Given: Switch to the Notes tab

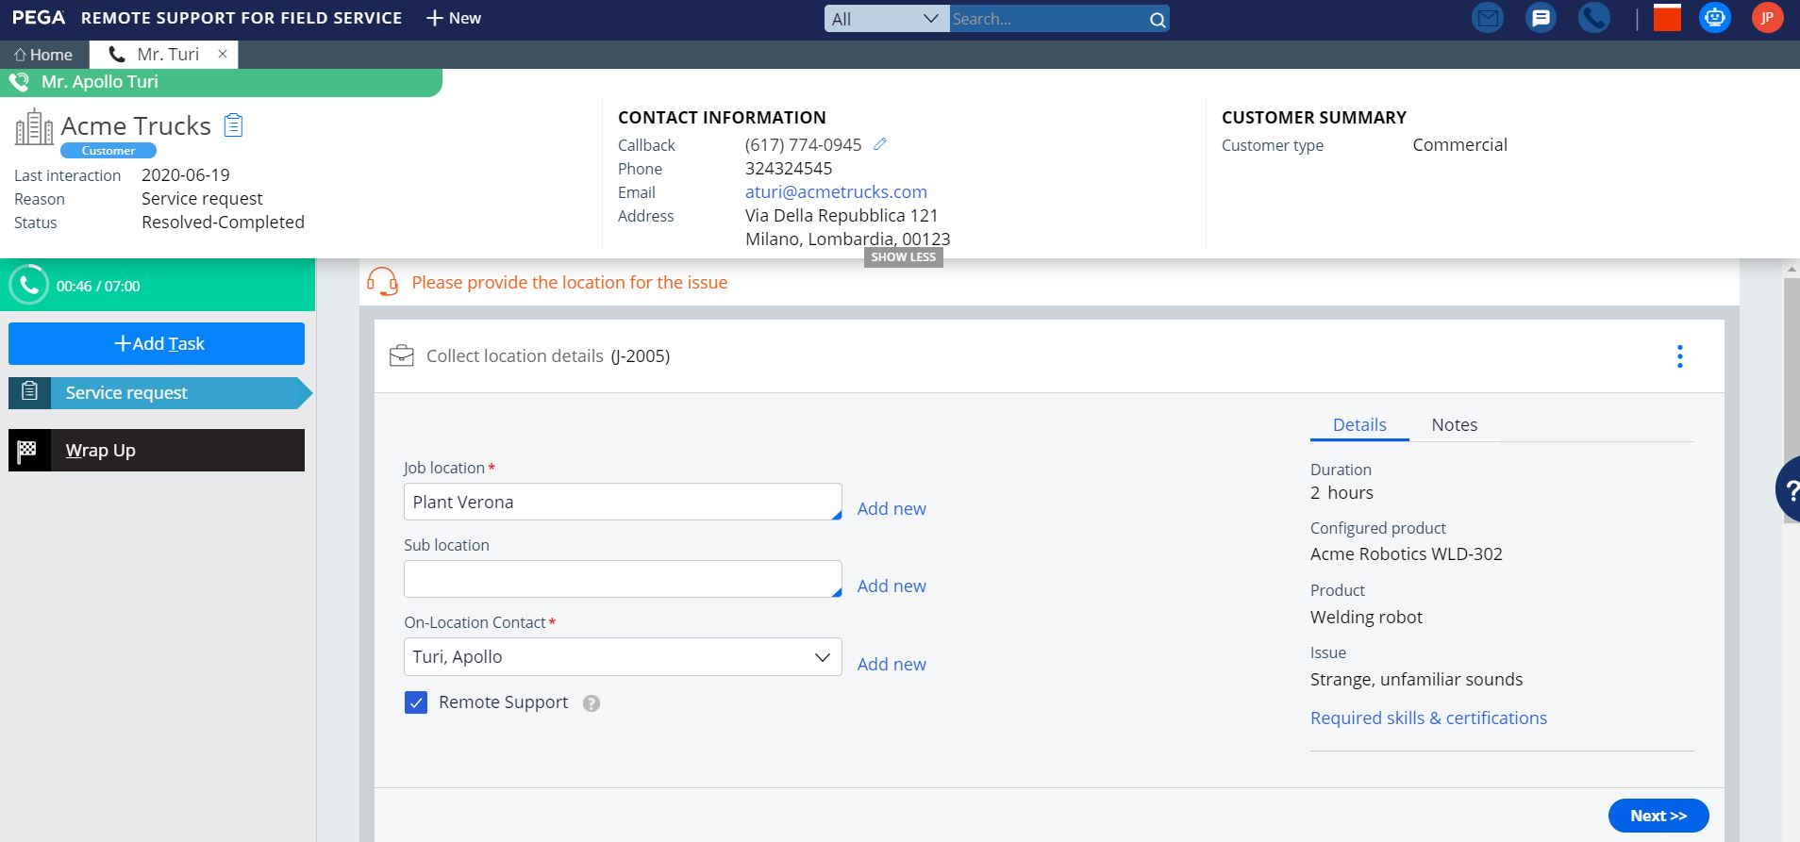Looking at the screenshot, I should (x=1454, y=424).
